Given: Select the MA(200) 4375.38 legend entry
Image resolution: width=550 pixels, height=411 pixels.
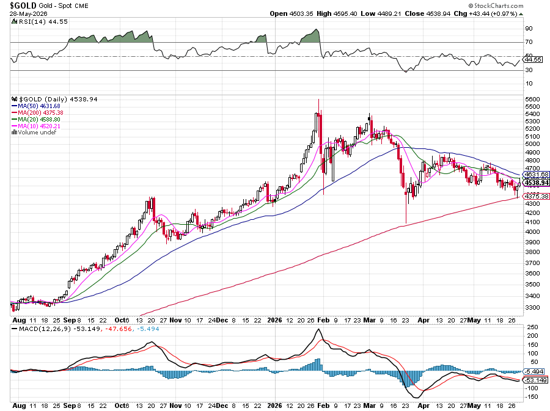Looking at the screenshot, I should pos(37,112).
